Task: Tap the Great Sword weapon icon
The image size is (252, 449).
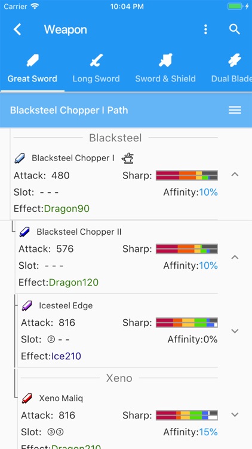Action: tap(32, 60)
